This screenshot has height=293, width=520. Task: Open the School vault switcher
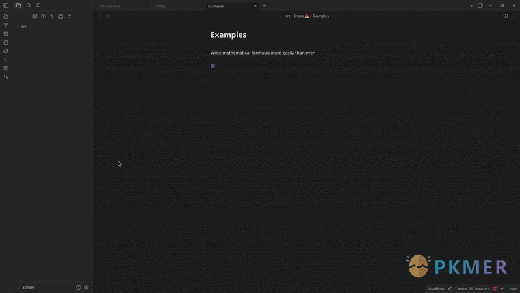click(28, 287)
